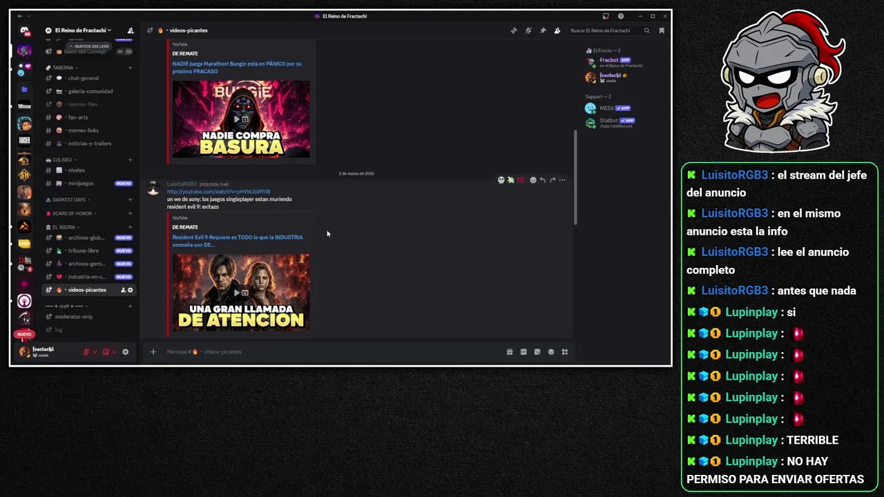Open chat-general channel
This screenshot has width=884, height=497.
point(88,78)
